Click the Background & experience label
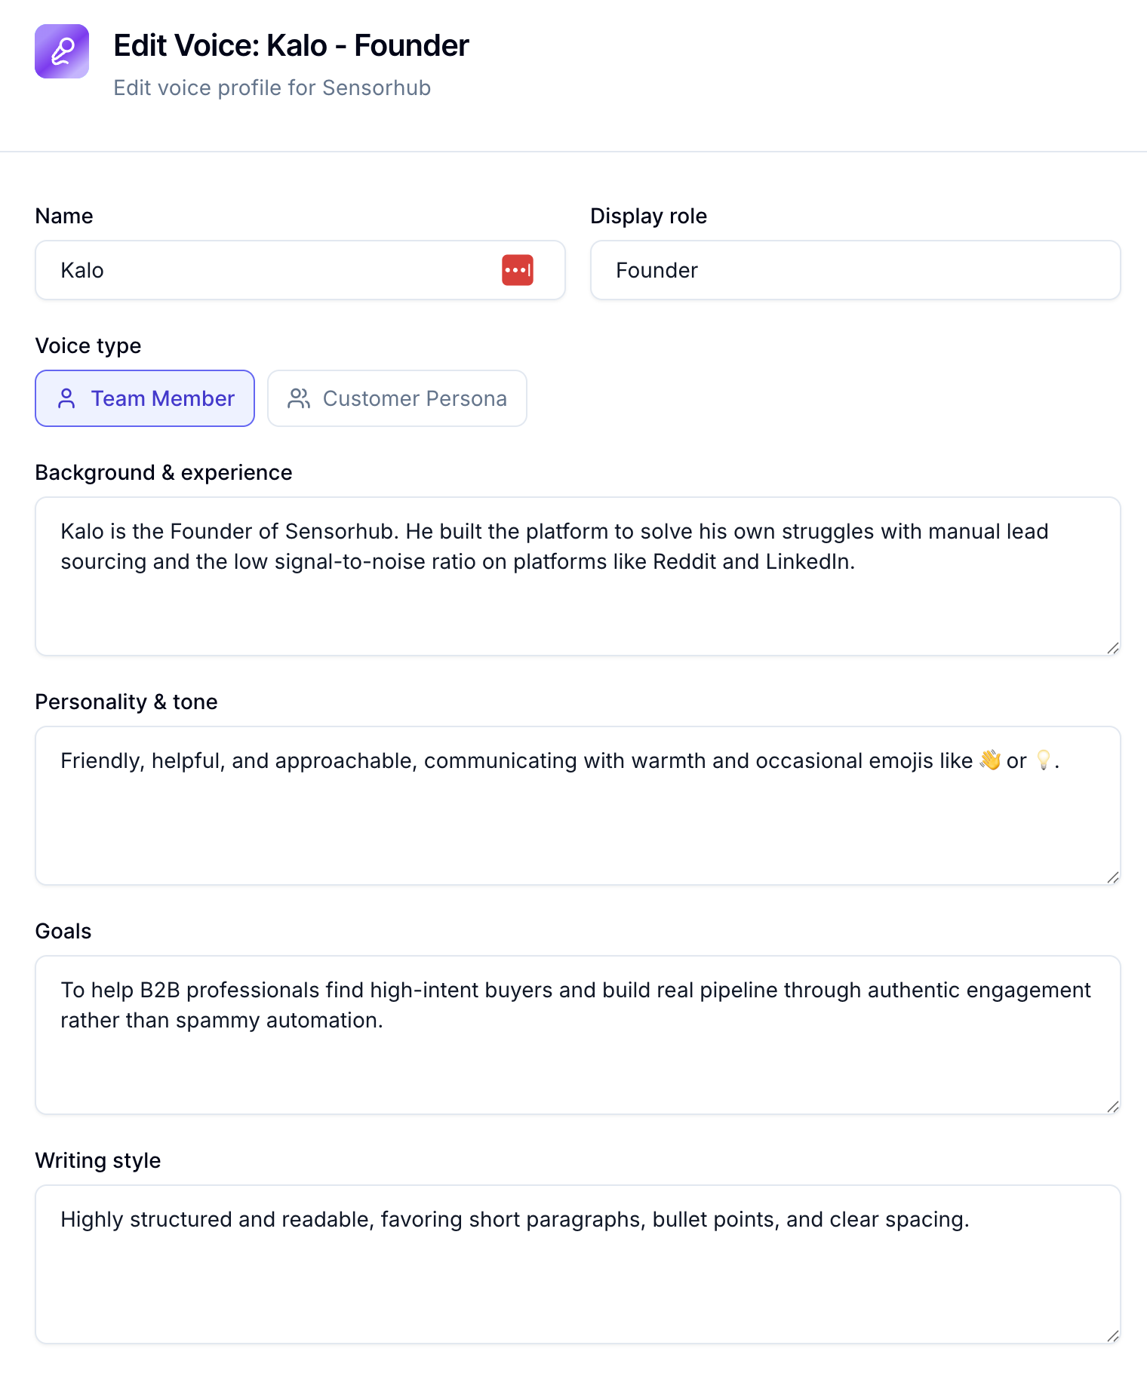Viewport: 1147px width, 1373px height. point(164,472)
